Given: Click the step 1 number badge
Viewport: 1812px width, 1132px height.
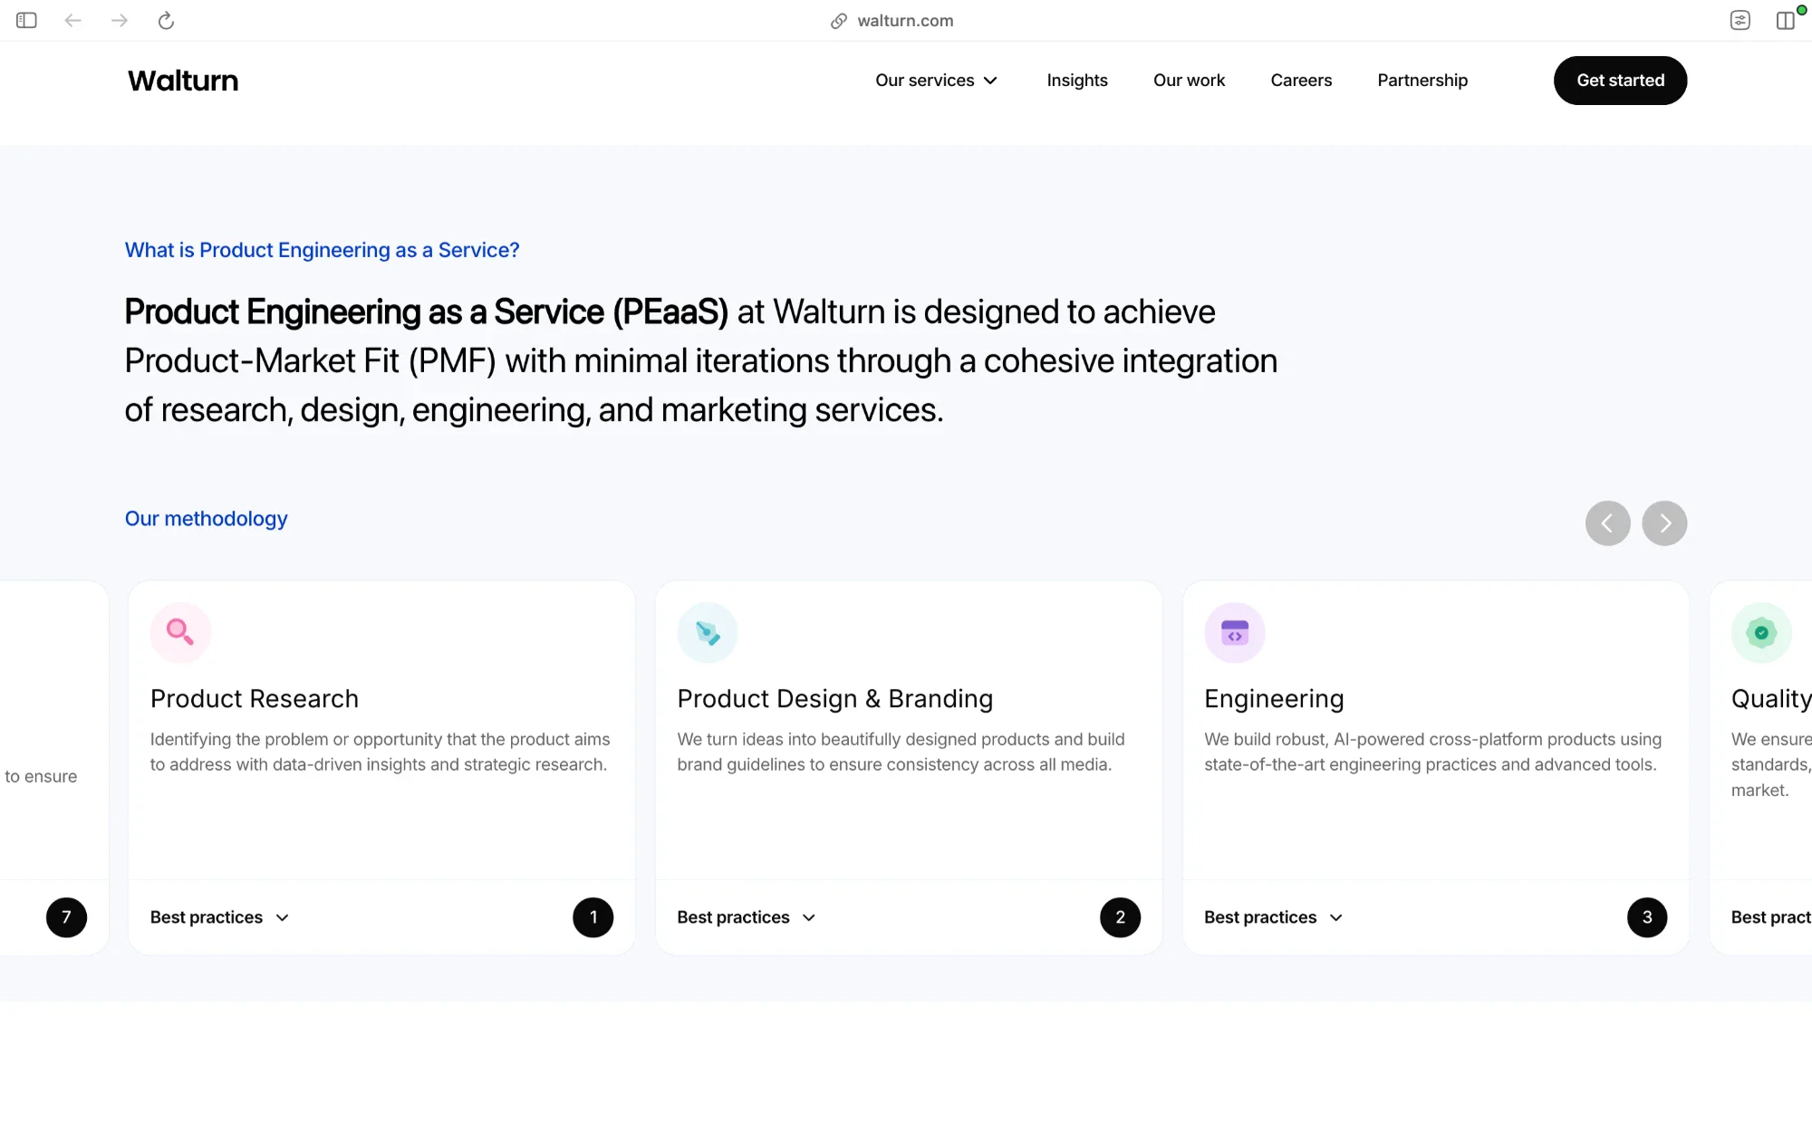Looking at the screenshot, I should pos(593,917).
